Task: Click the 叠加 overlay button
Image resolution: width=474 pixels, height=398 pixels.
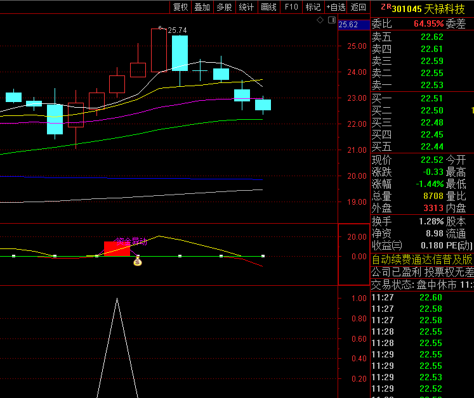Action: coord(202,7)
